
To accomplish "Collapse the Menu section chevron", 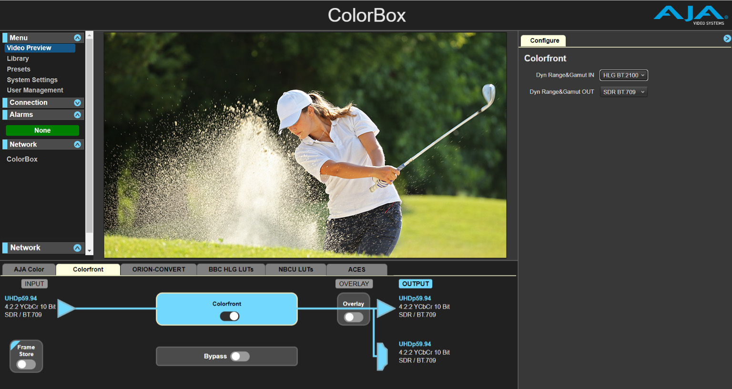I will 77,38.
